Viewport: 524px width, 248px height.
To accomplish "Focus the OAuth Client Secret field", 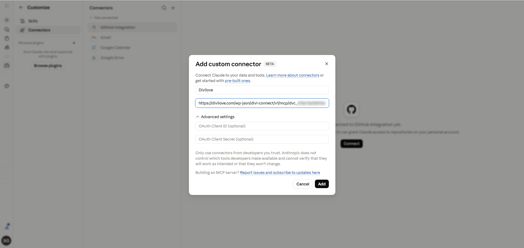I will (x=262, y=139).
